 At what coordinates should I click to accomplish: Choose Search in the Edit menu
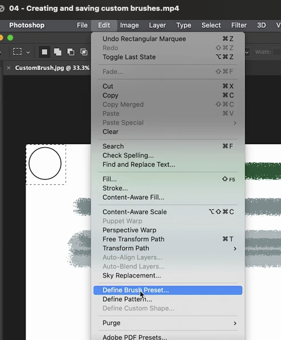(168, 146)
